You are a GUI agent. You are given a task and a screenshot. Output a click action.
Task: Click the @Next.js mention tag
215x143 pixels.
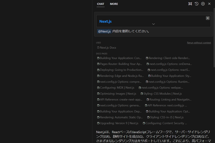point(104,31)
